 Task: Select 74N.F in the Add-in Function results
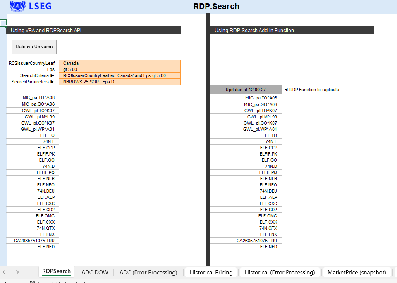(246, 141)
